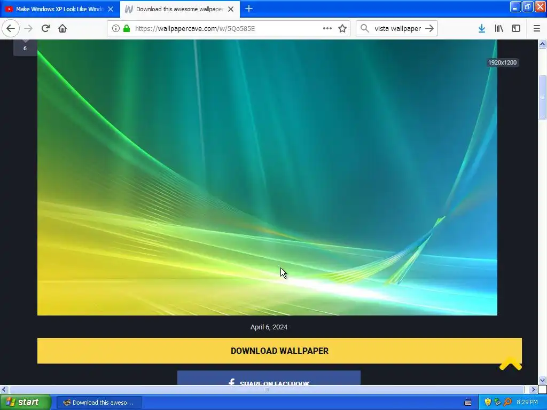Click Share on Facebook button

[x=269, y=378]
